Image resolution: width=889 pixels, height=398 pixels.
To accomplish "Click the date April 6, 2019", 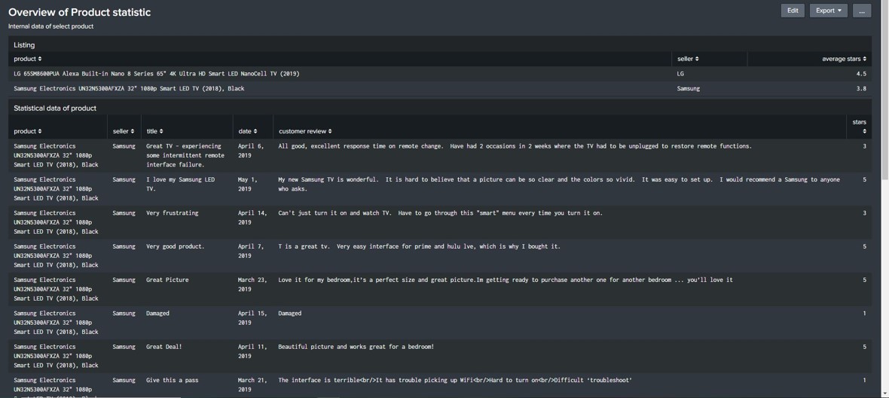I will [x=251, y=150].
